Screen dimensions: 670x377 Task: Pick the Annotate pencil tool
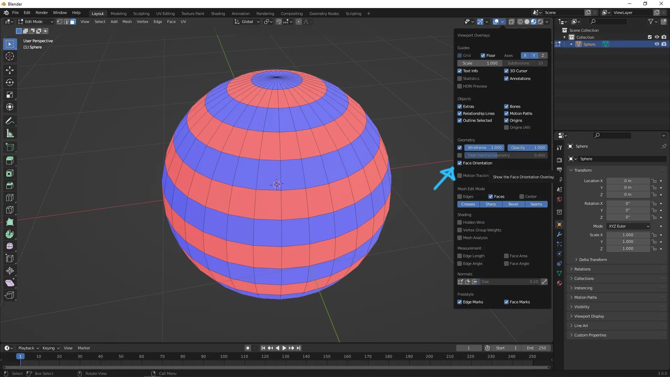click(10, 121)
